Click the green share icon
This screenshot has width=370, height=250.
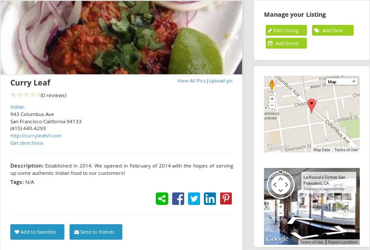point(162,198)
